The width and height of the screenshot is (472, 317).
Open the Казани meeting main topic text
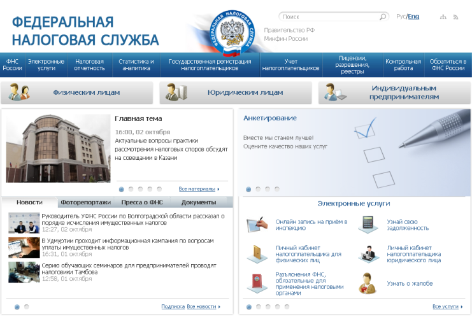pyautogui.click(x=171, y=149)
